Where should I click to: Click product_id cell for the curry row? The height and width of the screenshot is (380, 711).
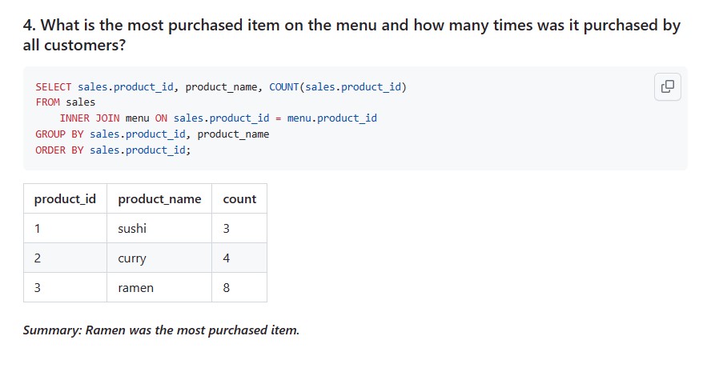pyautogui.click(x=66, y=258)
